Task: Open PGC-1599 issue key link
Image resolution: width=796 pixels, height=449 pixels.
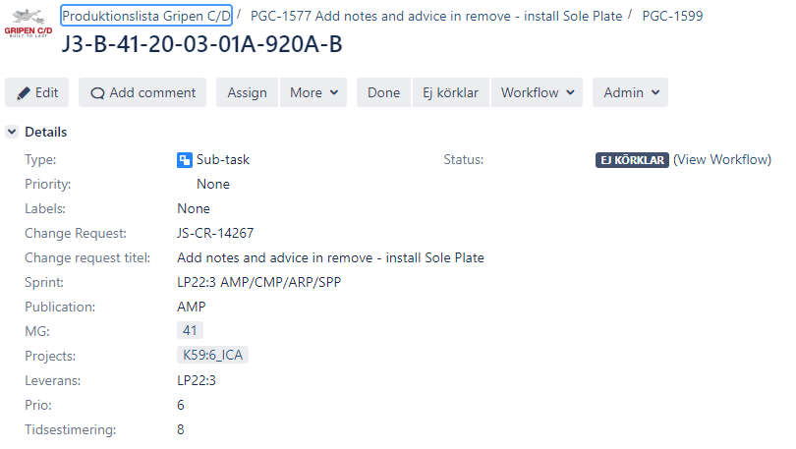Action: point(672,17)
